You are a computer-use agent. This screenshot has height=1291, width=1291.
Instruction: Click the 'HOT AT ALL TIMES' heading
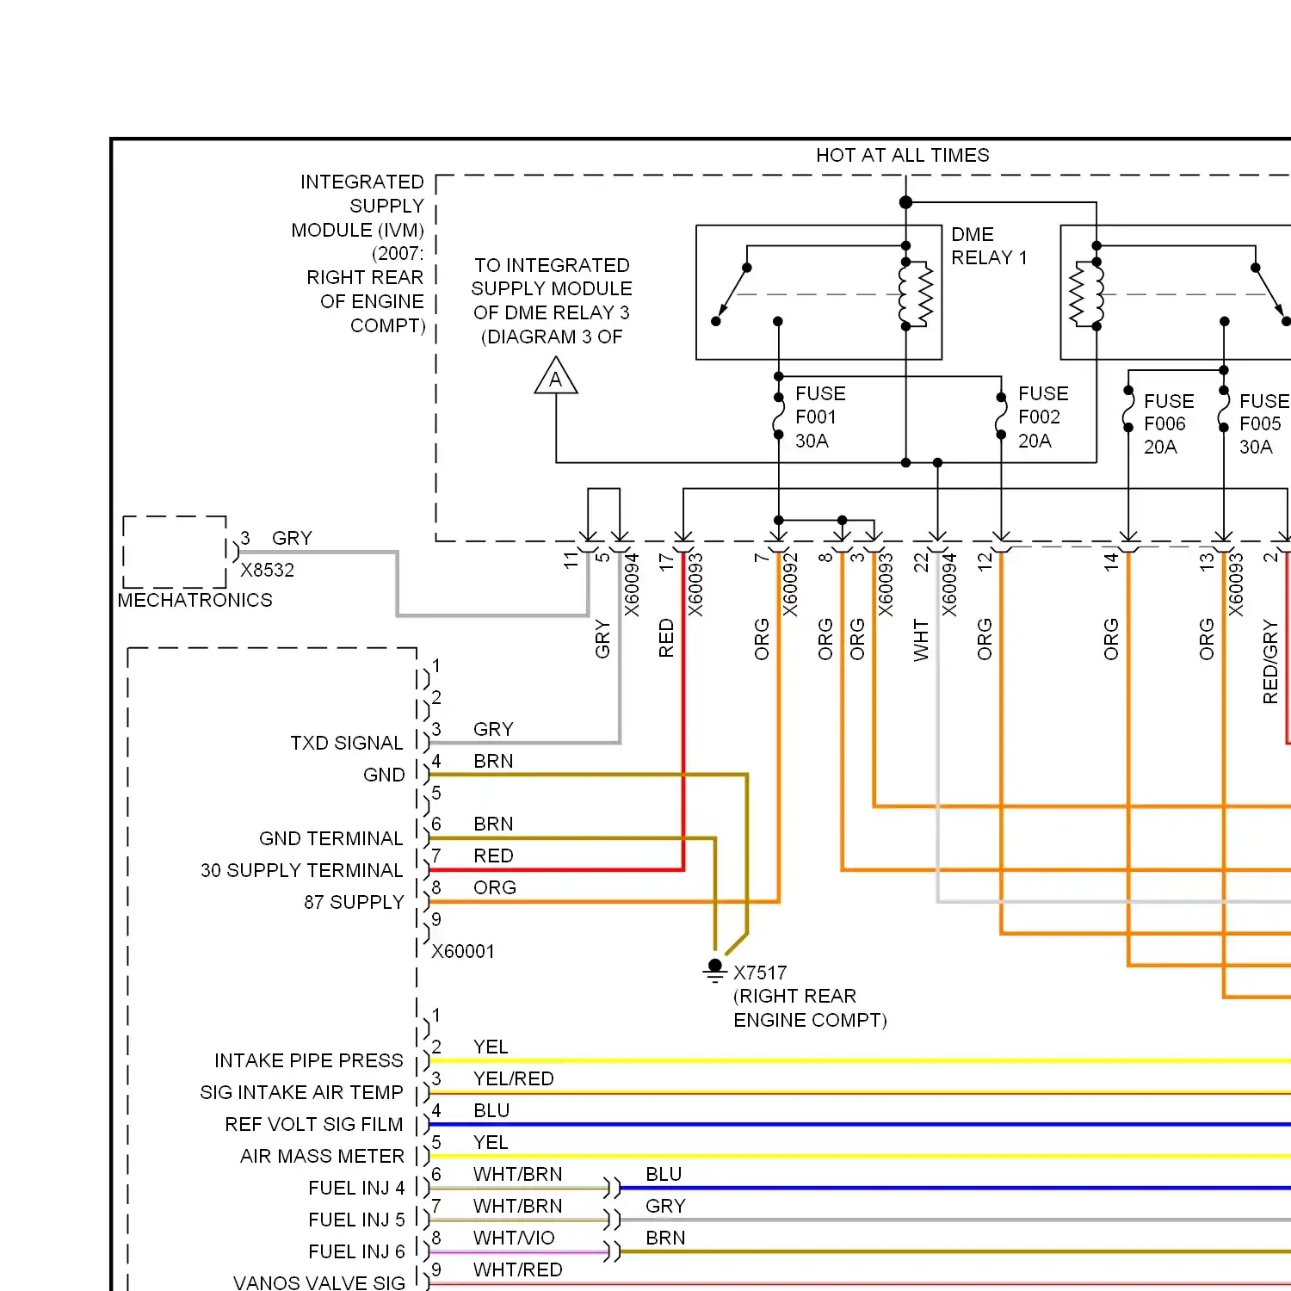[x=902, y=155]
